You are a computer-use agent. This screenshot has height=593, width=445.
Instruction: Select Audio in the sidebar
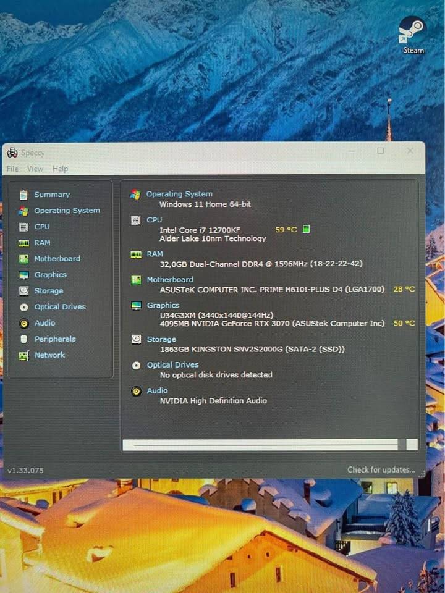[x=44, y=323]
